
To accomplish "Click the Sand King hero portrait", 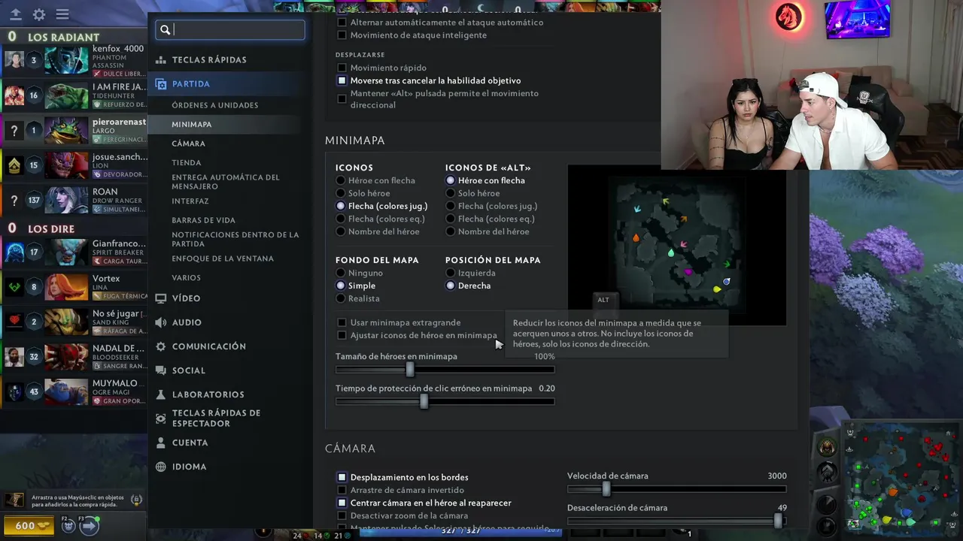I will coord(66,322).
